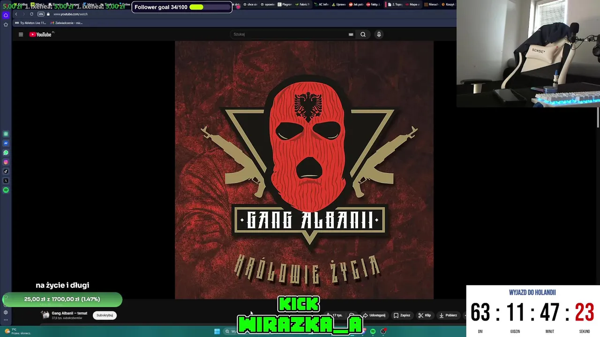
Task: Open the on-screen keyboard in the search box
Action: coord(351,34)
